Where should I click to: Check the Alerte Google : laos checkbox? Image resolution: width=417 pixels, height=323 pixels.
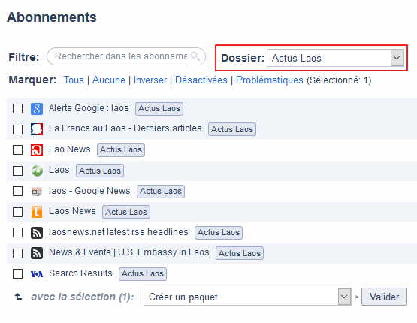click(x=17, y=108)
